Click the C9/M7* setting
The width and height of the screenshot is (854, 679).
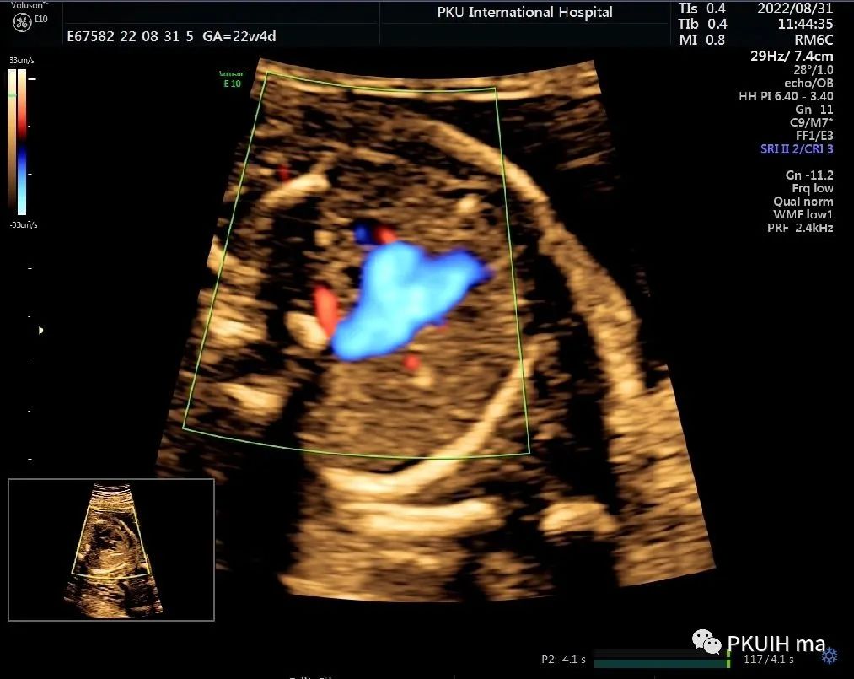pyautogui.click(x=812, y=122)
